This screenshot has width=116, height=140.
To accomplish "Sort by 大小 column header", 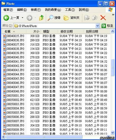I will 33,31.
